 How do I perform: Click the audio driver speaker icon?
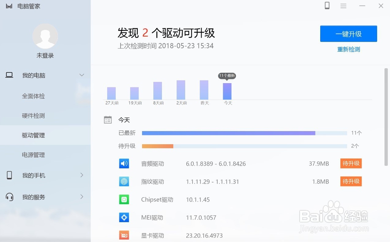[x=124, y=163]
